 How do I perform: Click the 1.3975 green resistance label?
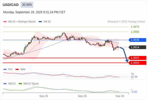pyautogui.click(x=135, y=27)
